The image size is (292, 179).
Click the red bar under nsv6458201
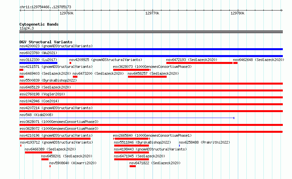pos(45,159)
